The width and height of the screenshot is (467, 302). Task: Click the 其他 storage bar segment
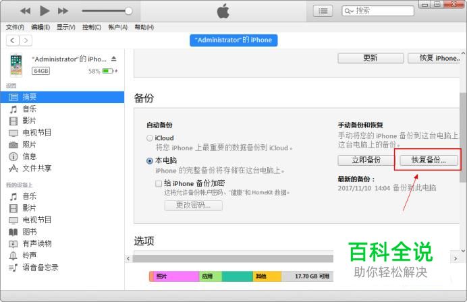[x=267, y=276]
